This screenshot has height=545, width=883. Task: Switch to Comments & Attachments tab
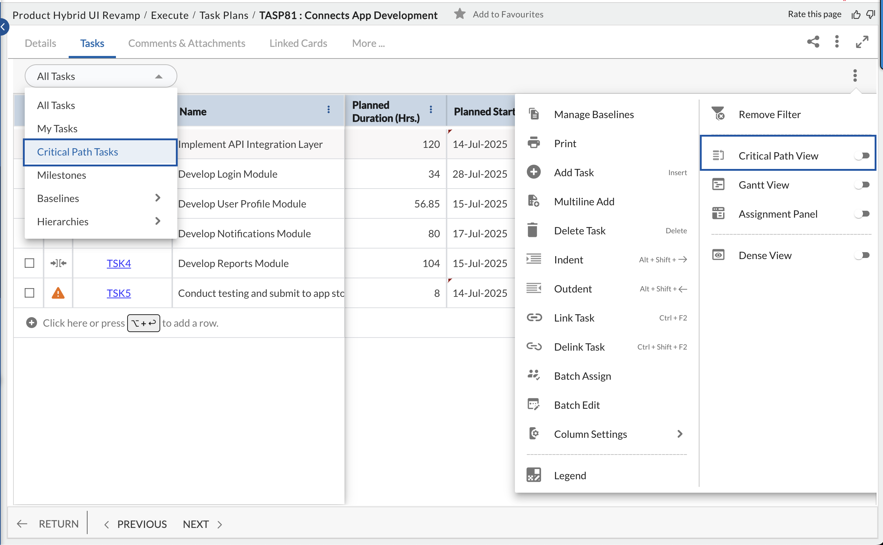[186, 43]
